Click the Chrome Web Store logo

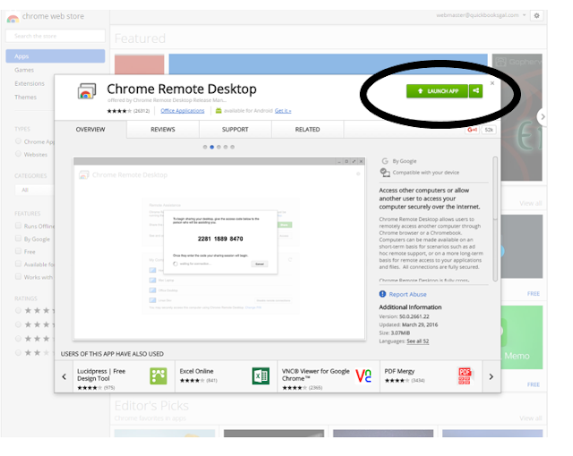(13, 18)
